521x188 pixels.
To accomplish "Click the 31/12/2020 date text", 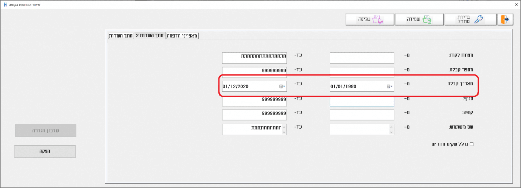I will click(x=236, y=86).
